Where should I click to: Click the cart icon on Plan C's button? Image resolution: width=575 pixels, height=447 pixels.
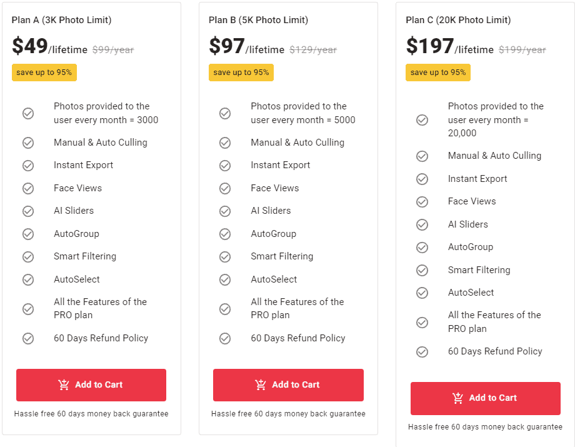459,398
